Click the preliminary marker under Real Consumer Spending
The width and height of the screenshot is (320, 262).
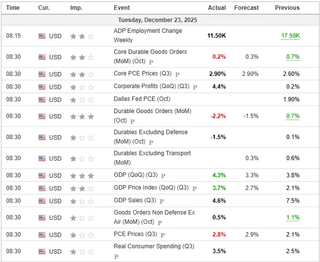pyautogui.click(x=116, y=256)
